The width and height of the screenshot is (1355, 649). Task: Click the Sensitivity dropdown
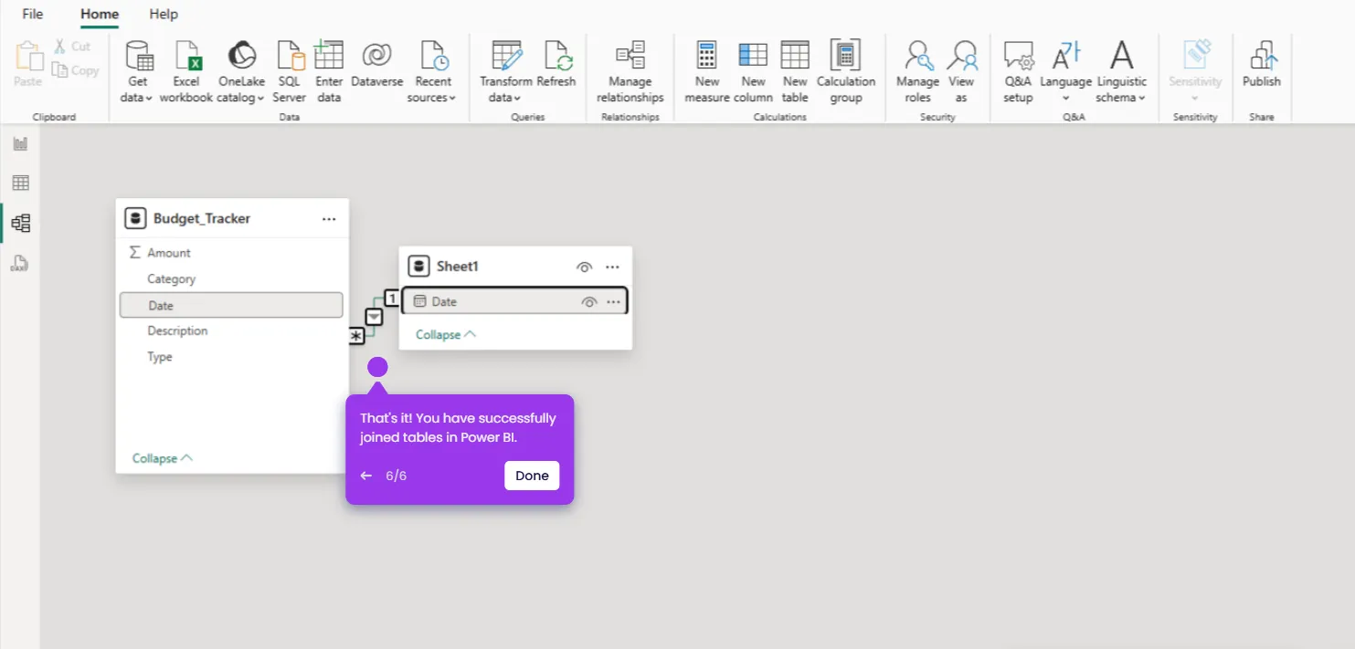point(1195,72)
